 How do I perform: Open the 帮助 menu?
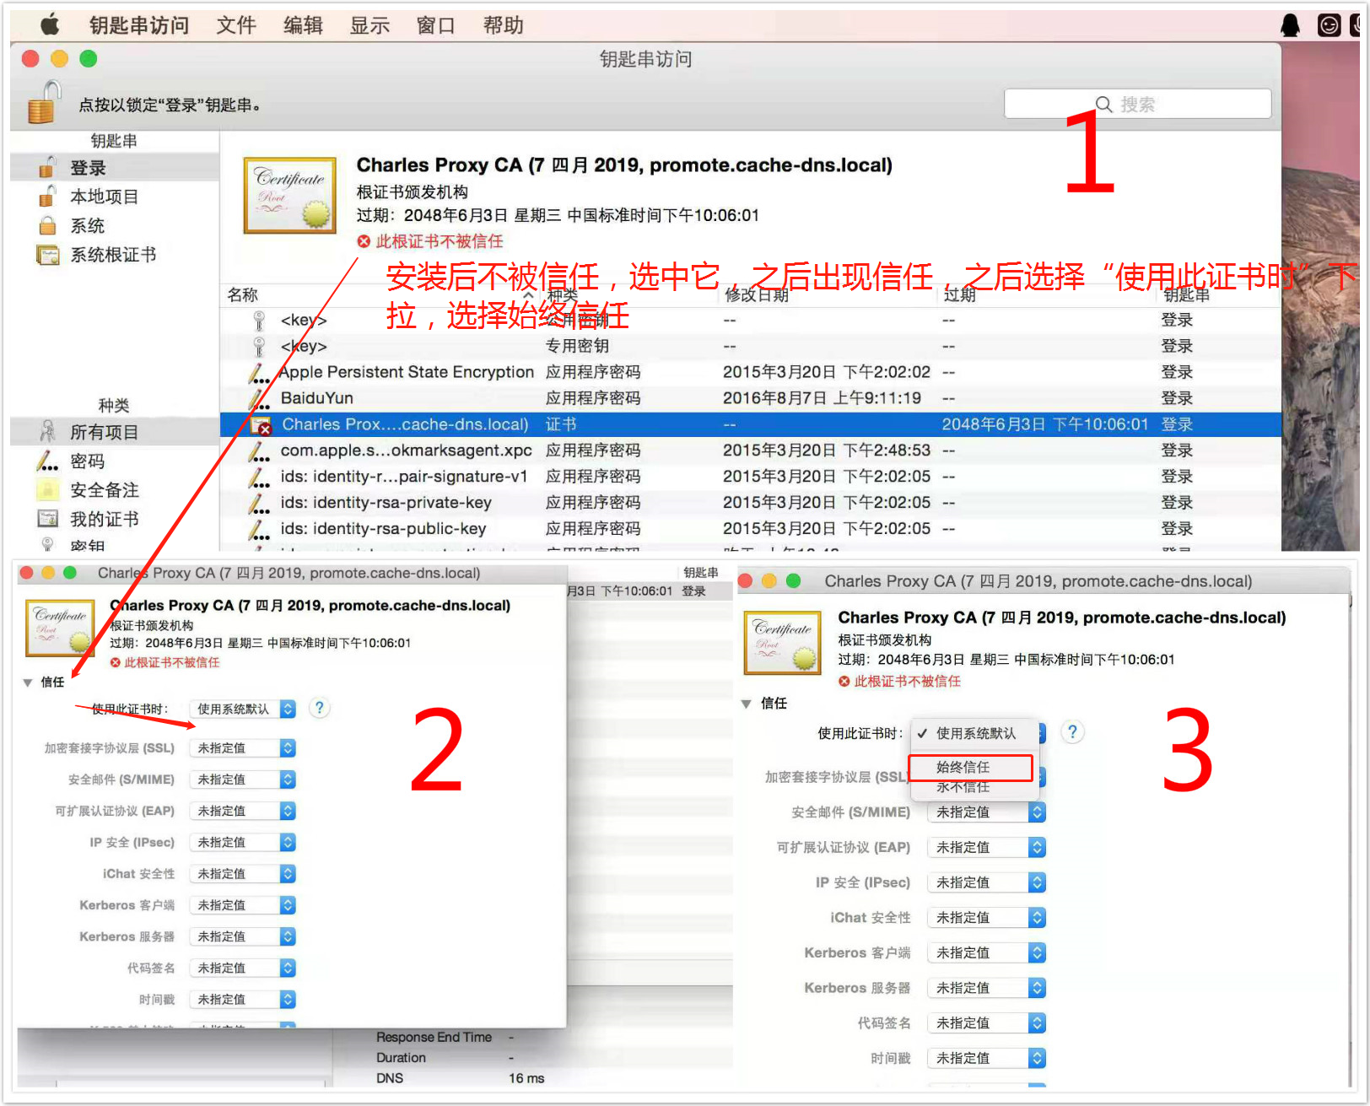click(x=504, y=25)
